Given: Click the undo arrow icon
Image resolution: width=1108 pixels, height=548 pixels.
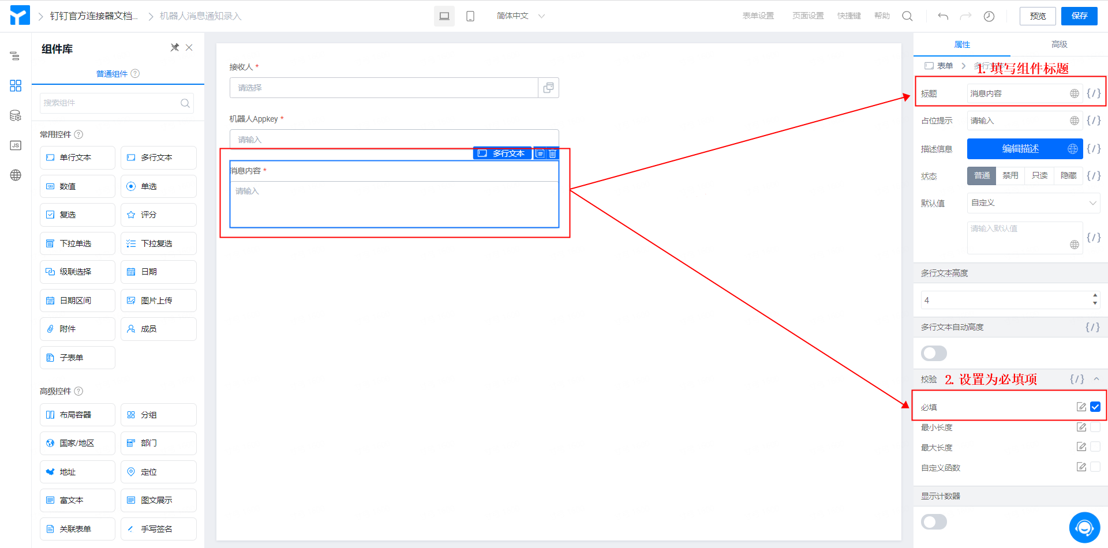Looking at the screenshot, I should (943, 16).
